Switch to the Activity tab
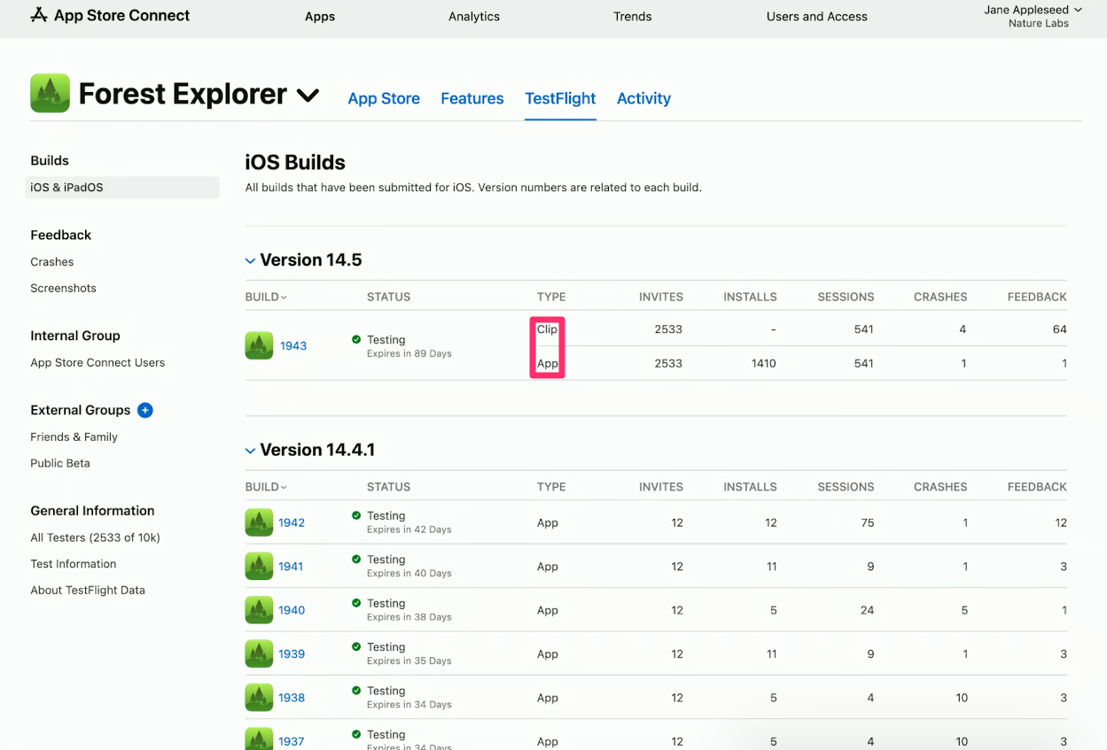Viewport: 1107px width, 750px height. [643, 98]
